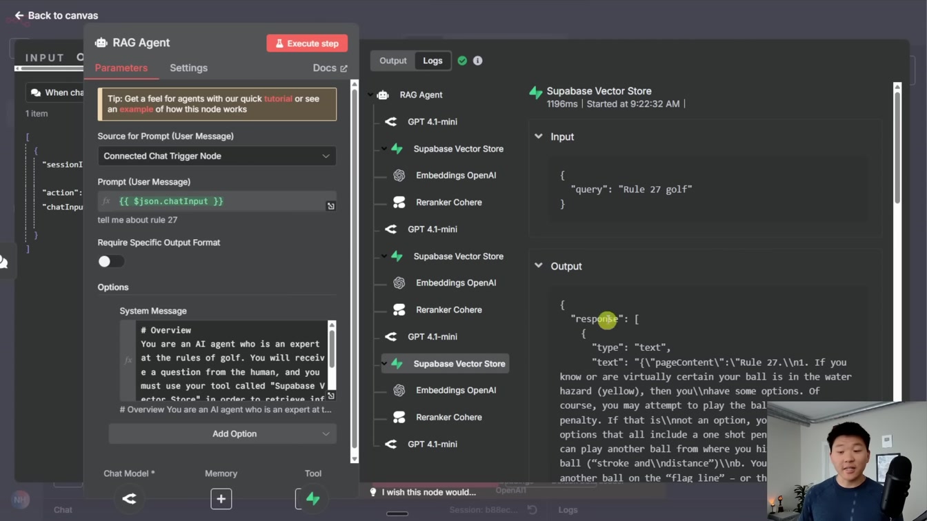
Task: Click Supabase Vector Store bolt icon in details header
Action: point(536,93)
